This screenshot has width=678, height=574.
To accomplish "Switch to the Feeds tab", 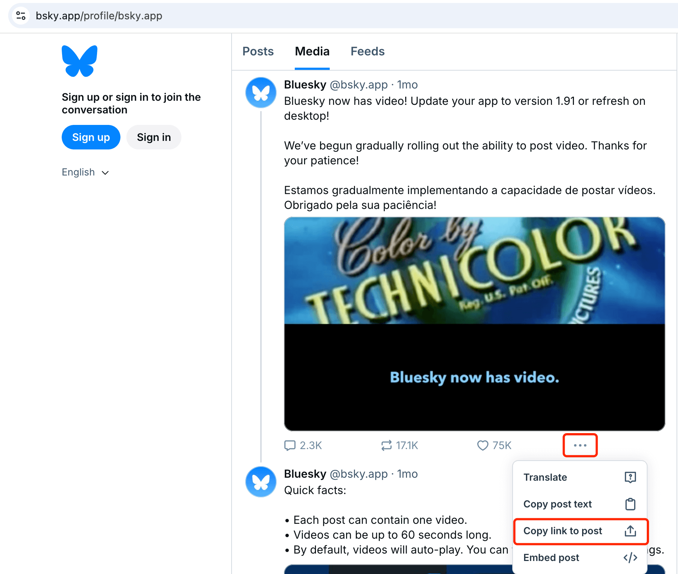I will [x=367, y=51].
